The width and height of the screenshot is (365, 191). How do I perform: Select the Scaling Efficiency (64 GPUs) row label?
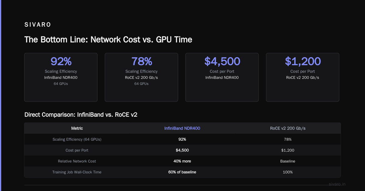point(77,139)
